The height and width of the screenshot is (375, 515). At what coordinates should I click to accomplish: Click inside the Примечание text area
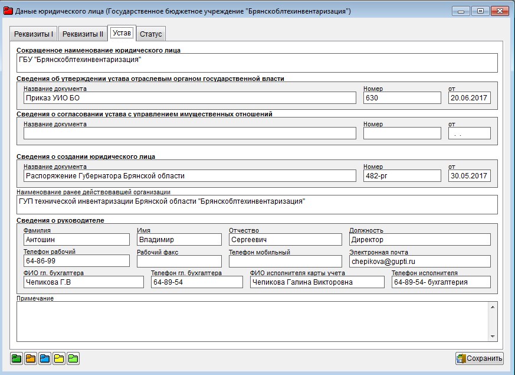[252, 321]
